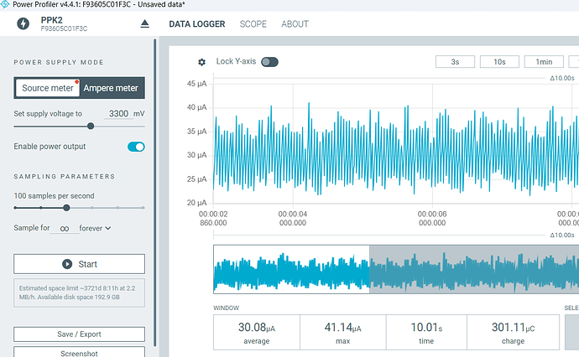Start sampling with the Start button
Viewport: 579px width, 357px height.
[79, 264]
